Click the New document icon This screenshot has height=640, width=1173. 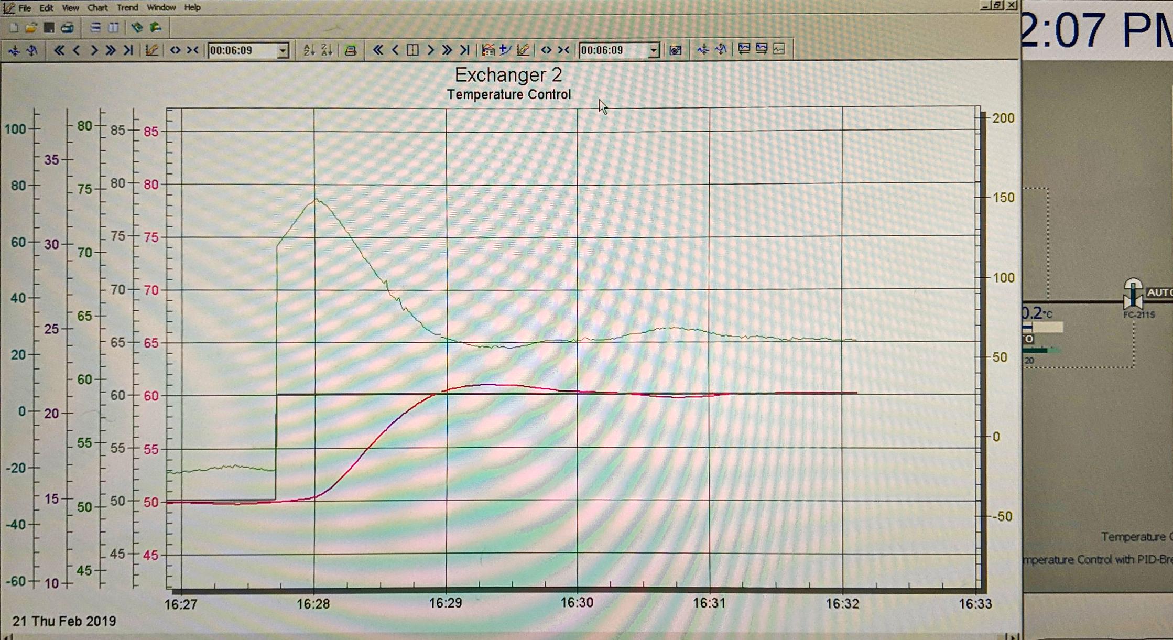point(14,28)
